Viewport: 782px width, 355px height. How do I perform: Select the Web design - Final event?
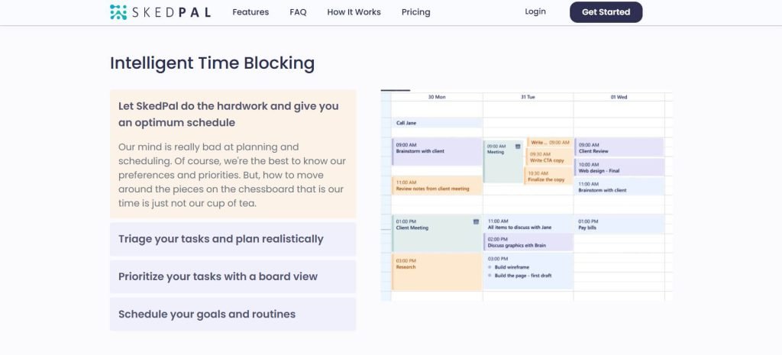click(x=619, y=167)
